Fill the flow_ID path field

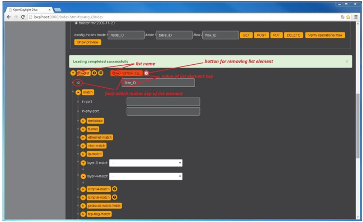click(x=221, y=35)
